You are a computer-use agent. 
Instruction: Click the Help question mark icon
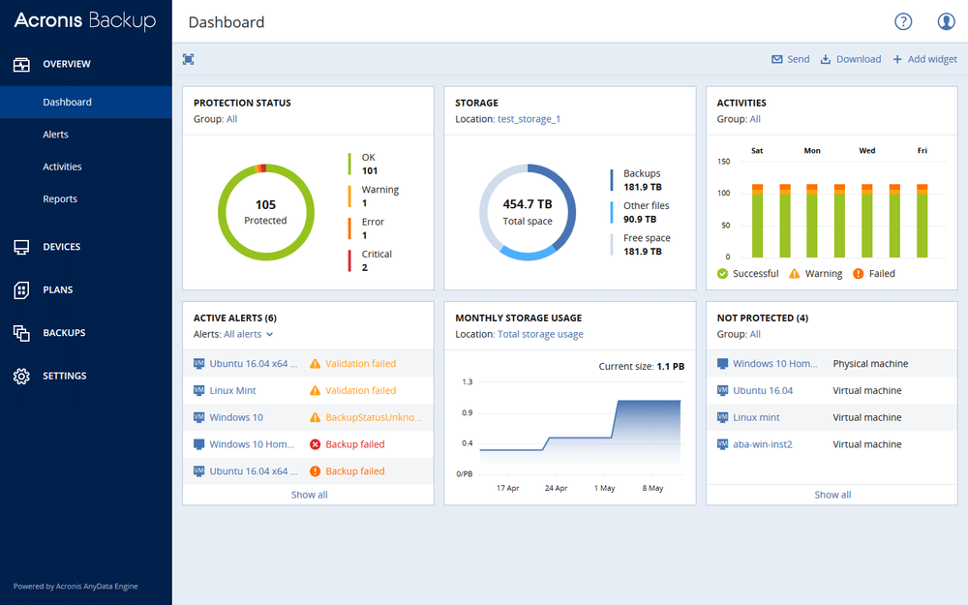click(x=902, y=20)
